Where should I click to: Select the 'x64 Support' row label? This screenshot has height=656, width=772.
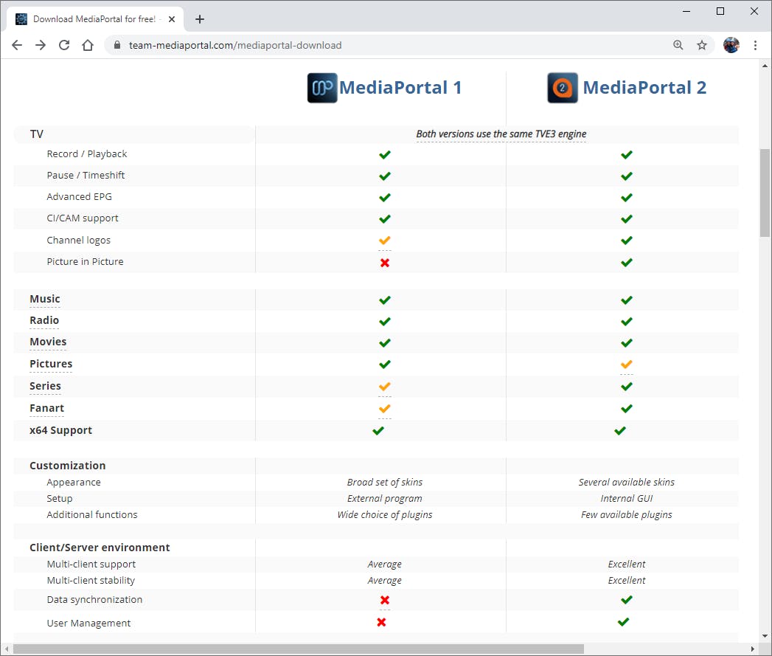(x=60, y=430)
